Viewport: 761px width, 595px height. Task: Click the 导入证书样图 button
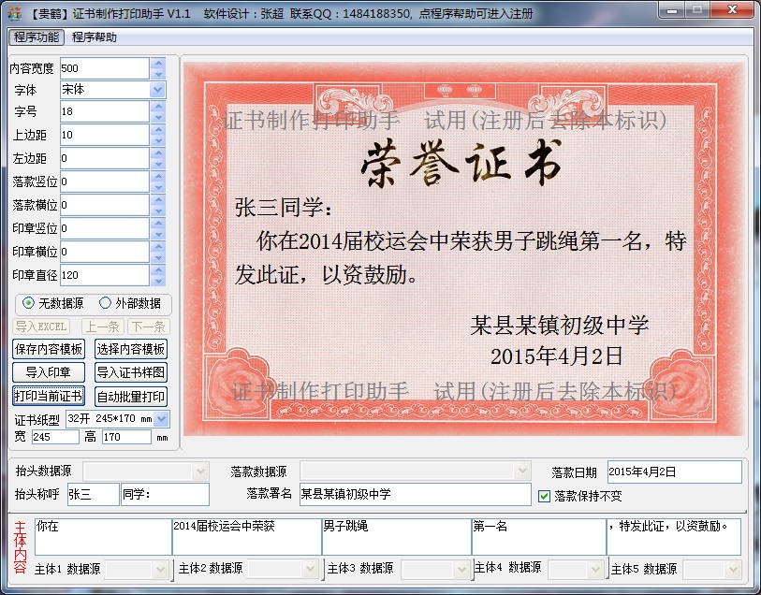click(x=131, y=372)
